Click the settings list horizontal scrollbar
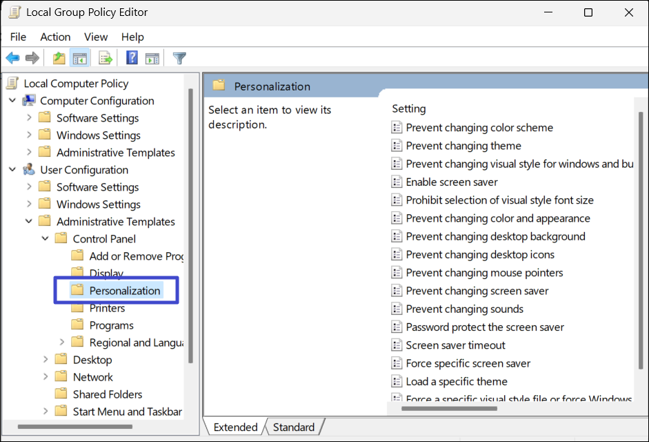Image resolution: width=649 pixels, height=442 pixels. click(448, 408)
